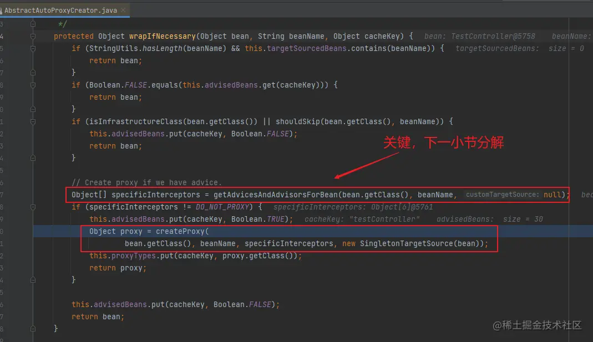Collapse the StringUtils.hasLength if block

tap(33, 48)
